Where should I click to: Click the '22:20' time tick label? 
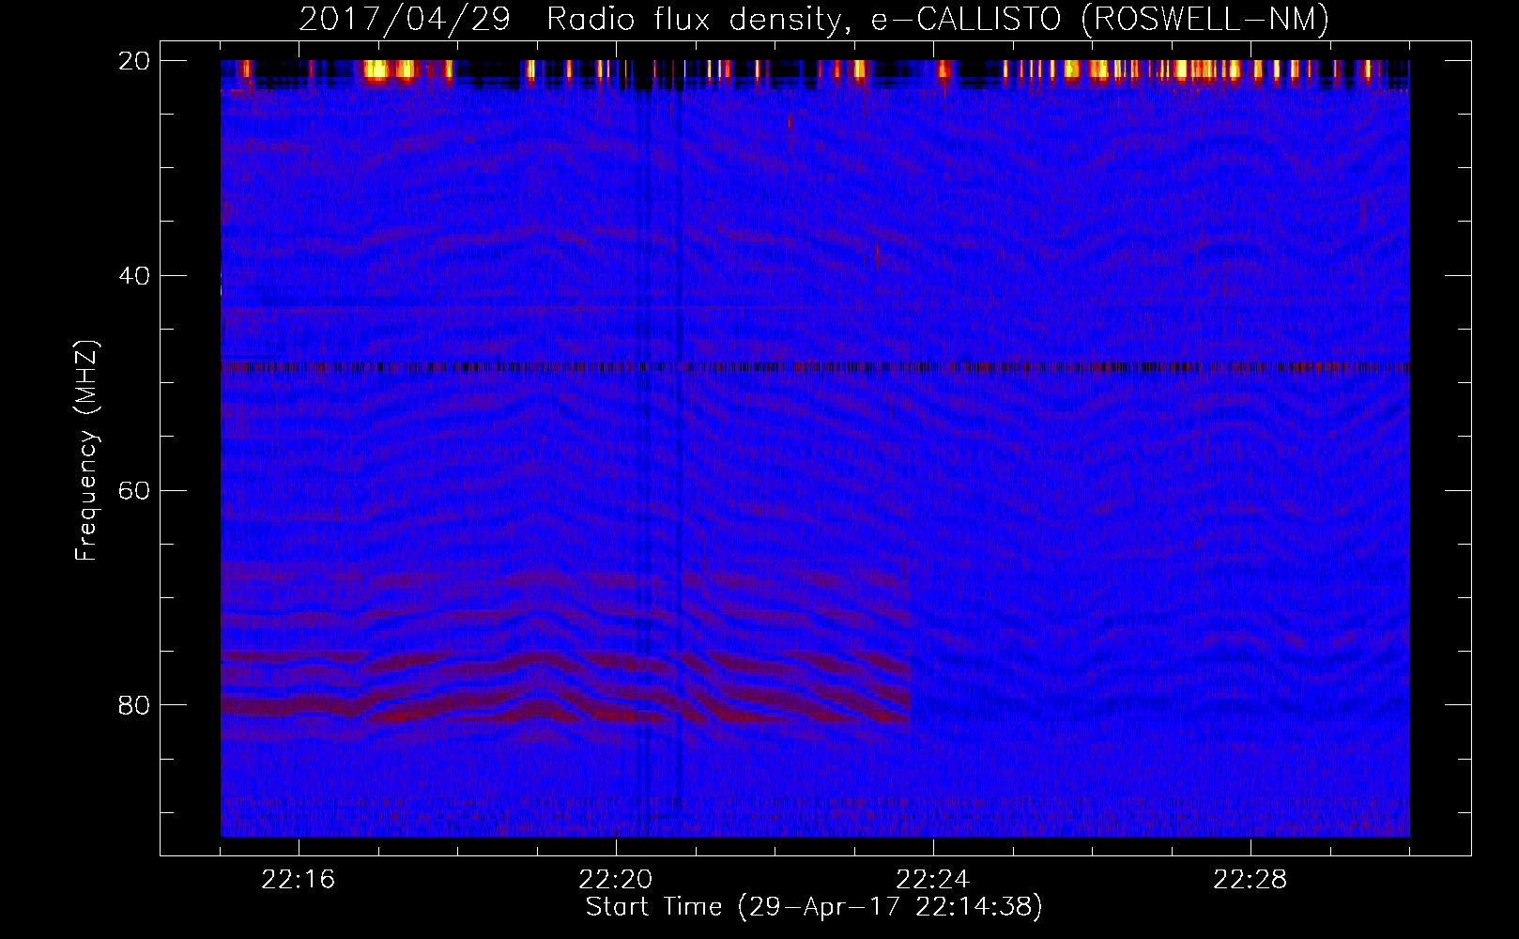pos(616,880)
